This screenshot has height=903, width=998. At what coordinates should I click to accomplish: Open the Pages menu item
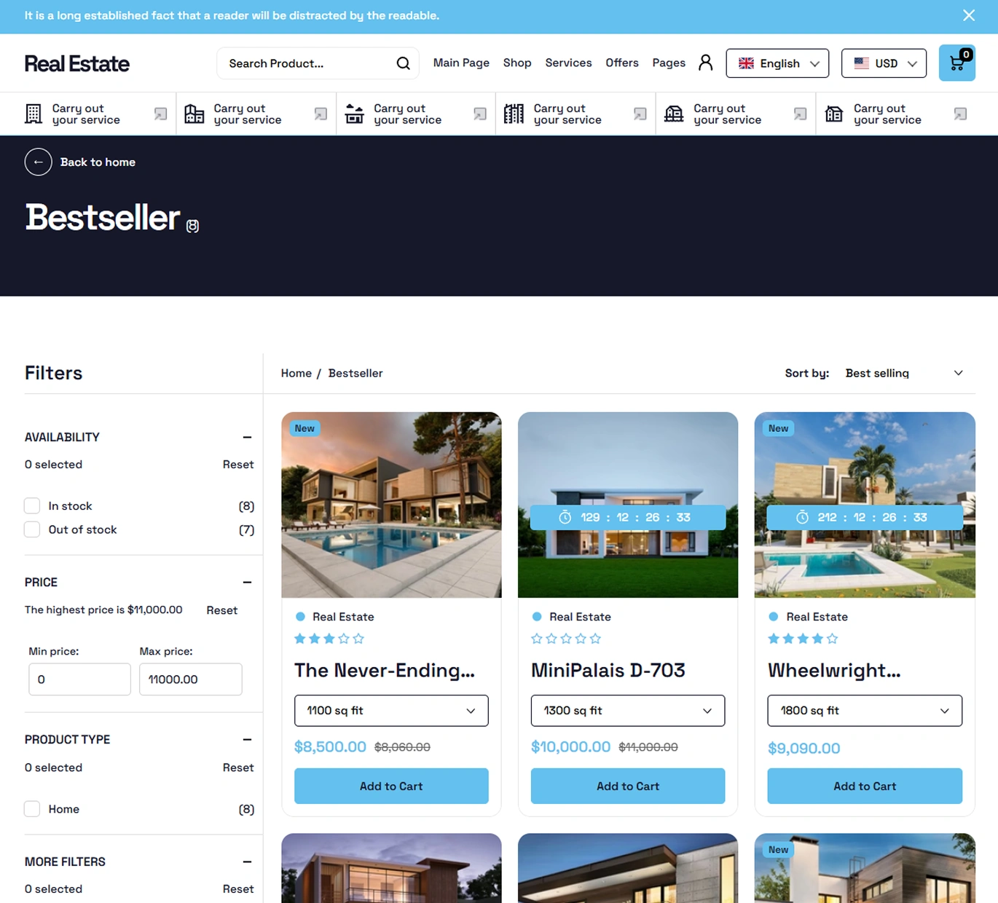669,63
